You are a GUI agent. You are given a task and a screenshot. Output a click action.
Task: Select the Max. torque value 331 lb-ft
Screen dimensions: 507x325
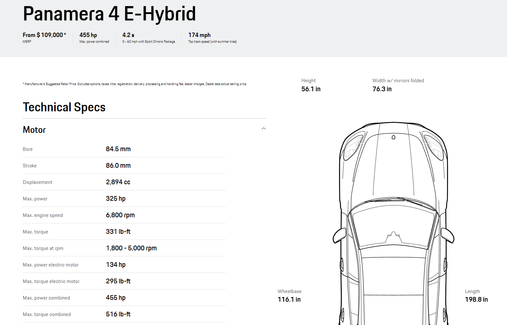118,232
